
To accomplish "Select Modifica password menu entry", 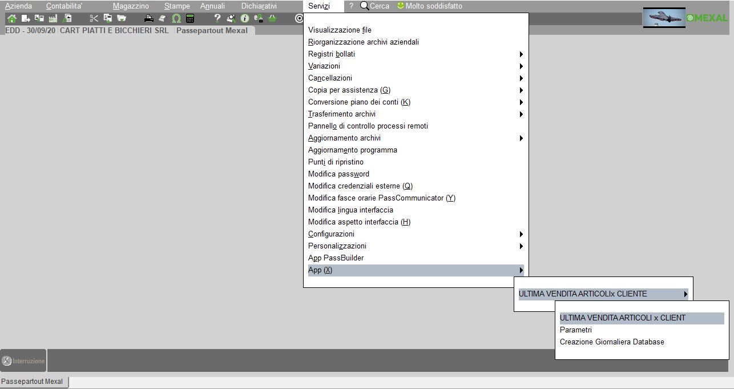I will click(338, 174).
